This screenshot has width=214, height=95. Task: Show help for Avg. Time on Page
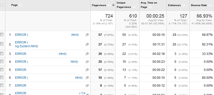tap(150, 7)
